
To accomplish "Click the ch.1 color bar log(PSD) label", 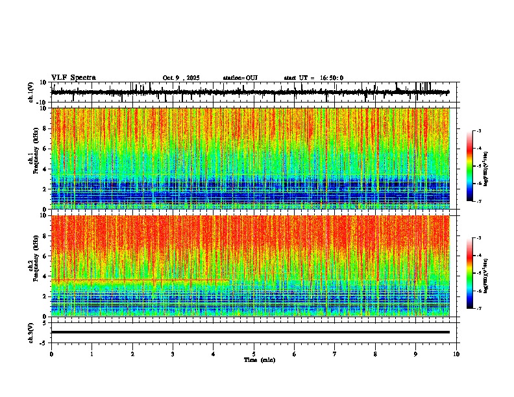I will pos(486,169).
